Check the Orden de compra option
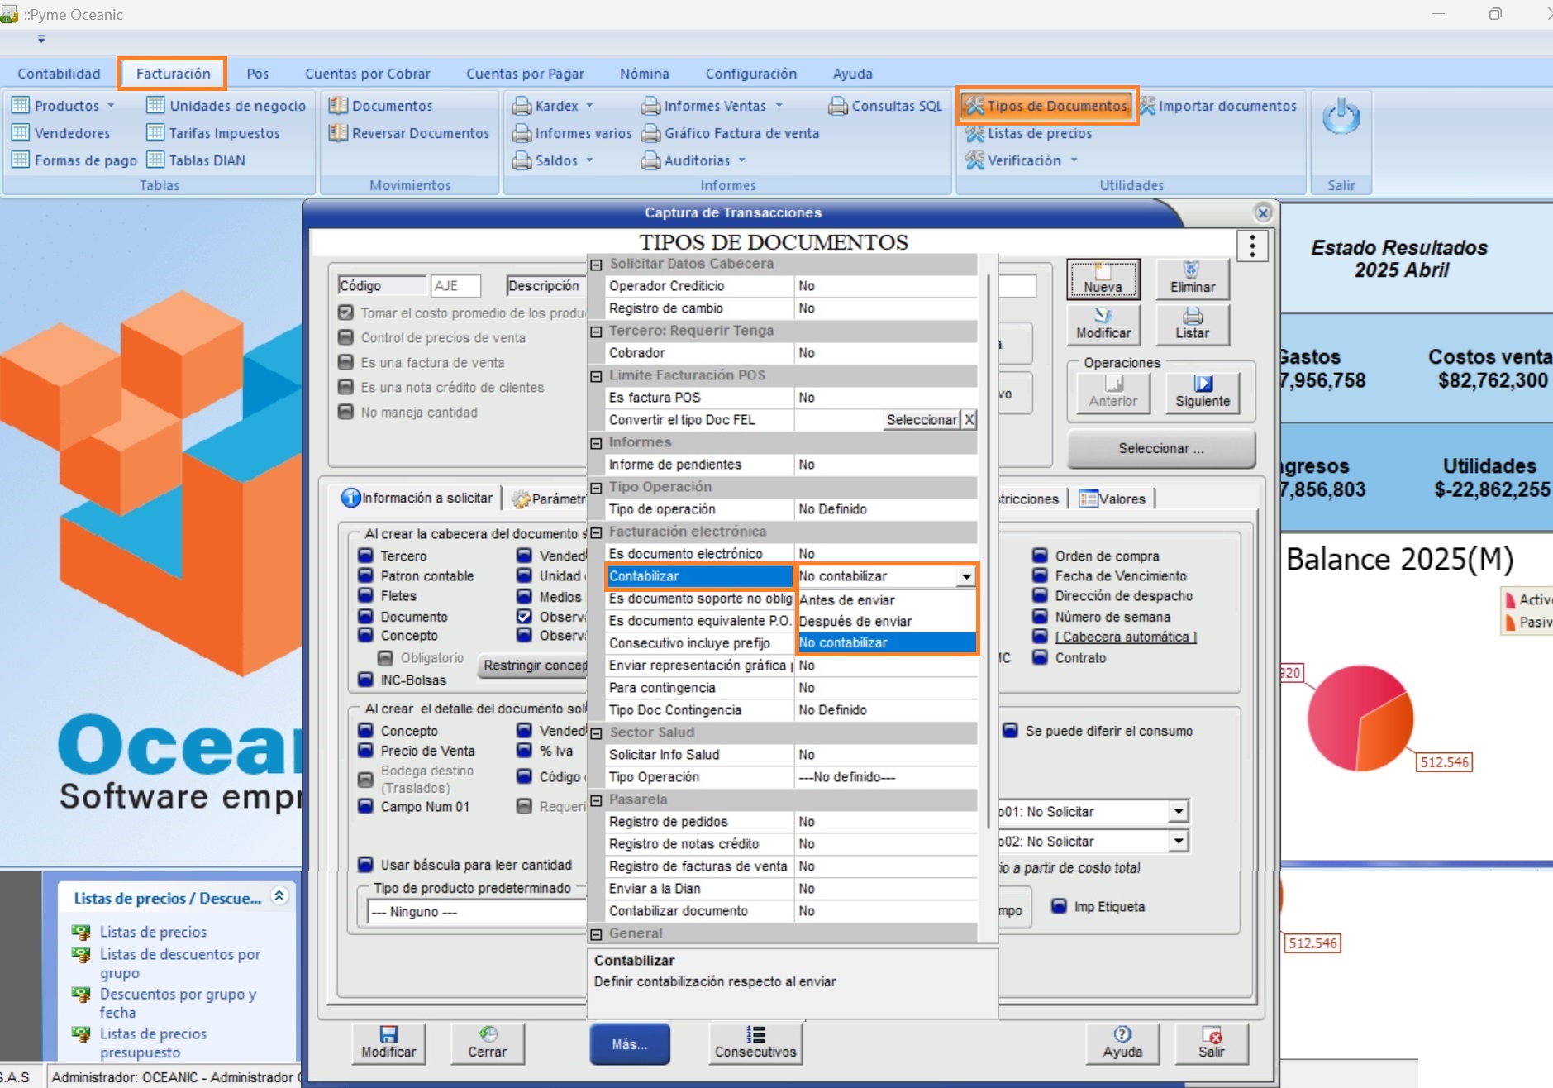This screenshot has width=1553, height=1088. (1040, 556)
